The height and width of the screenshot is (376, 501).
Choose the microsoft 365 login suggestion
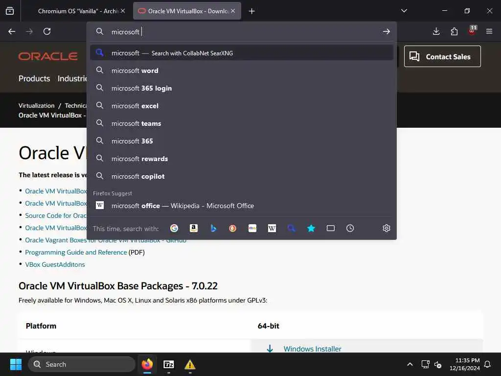[x=242, y=88]
